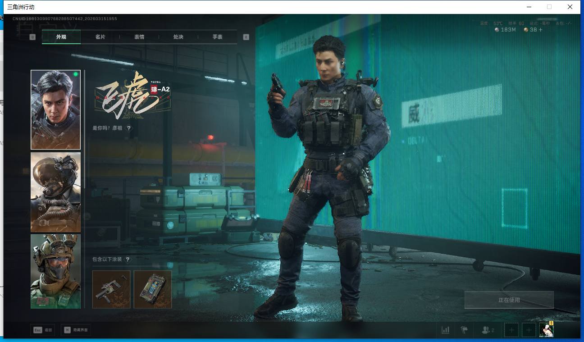Open the 表情 tab
This screenshot has width=584, height=342.
click(139, 37)
